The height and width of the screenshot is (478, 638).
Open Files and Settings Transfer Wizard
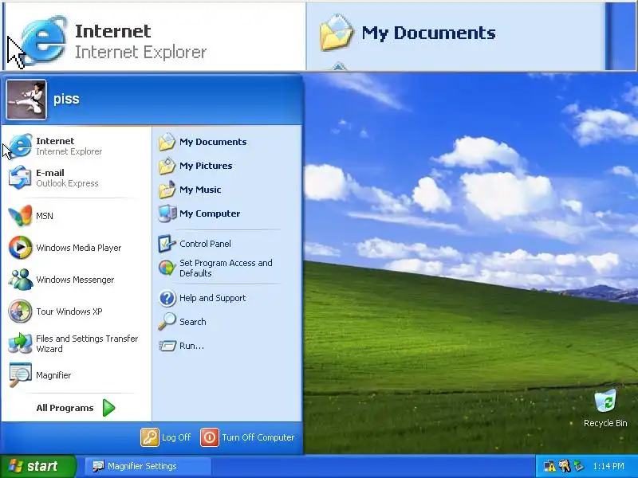77,343
